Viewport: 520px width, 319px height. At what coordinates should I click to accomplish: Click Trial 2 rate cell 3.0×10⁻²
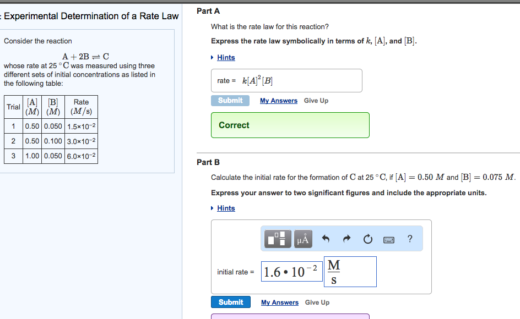tap(82, 141)
